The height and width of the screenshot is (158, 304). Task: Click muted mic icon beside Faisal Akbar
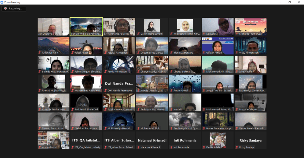coord(72,53)
